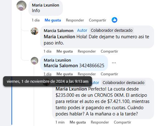Image resolution: width=159 pixels, height=126 pixels.
Task: Toggle Me gusta on the Info comment
Action: (x=53, y=20)
